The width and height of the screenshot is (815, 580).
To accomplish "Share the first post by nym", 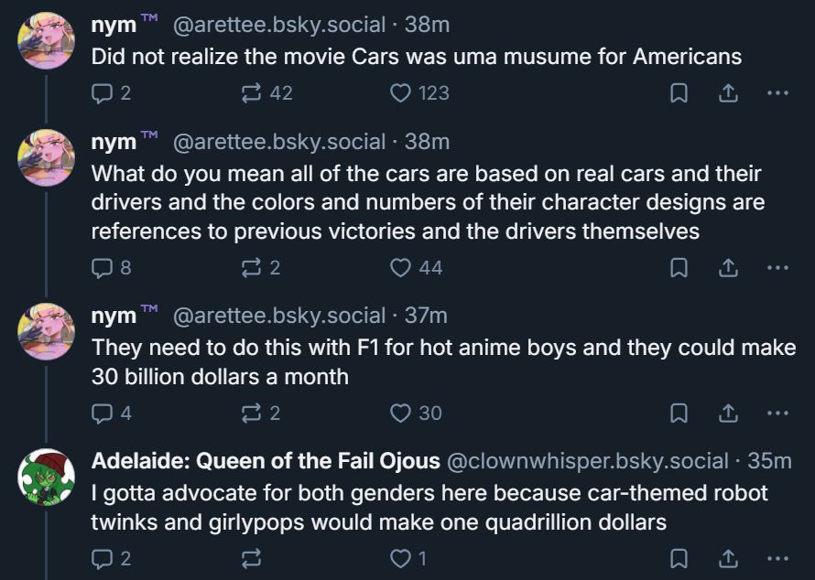I will pos(728,92).
